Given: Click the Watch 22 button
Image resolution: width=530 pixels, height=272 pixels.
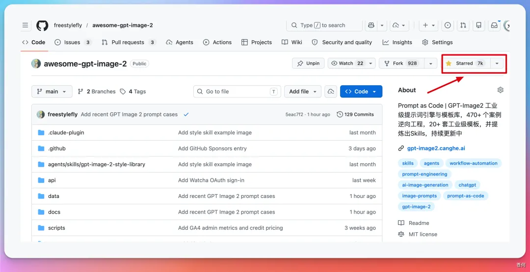Looking at the screenshot, I should coord(347,63).
